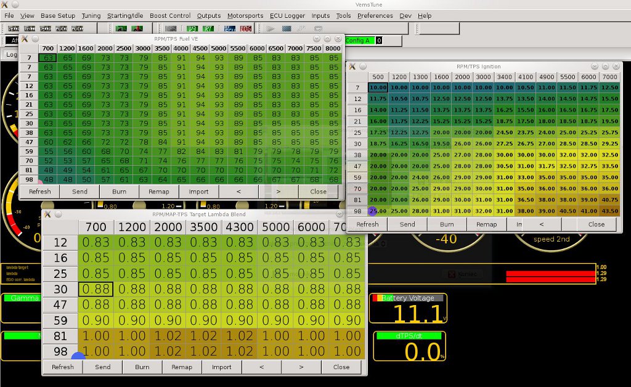Click row header 59 in Lambda table
631x387 pixels.
pyautogui.click(x=60, y=320)
